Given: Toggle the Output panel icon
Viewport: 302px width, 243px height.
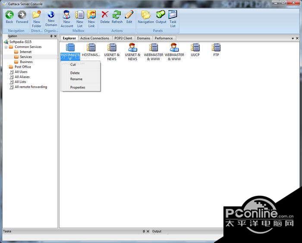Looking at the screenshot, I should (x=161, y=15).
